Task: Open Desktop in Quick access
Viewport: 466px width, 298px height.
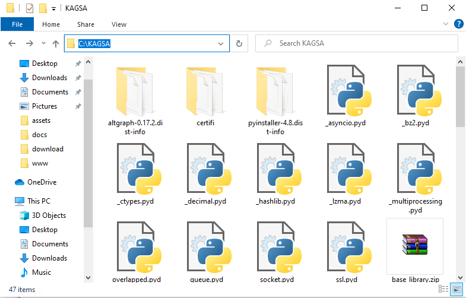Action: point(45,64)
